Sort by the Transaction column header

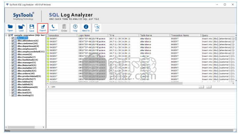click(62, 35)
